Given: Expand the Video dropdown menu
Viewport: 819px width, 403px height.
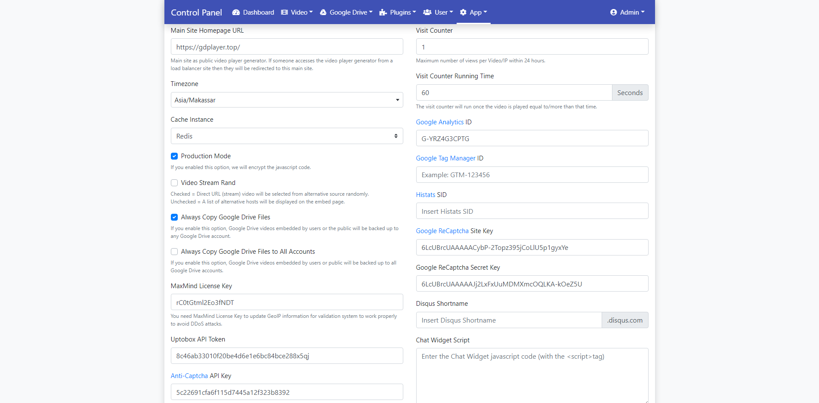Looking at the screenshot, I should click(297, 12).
